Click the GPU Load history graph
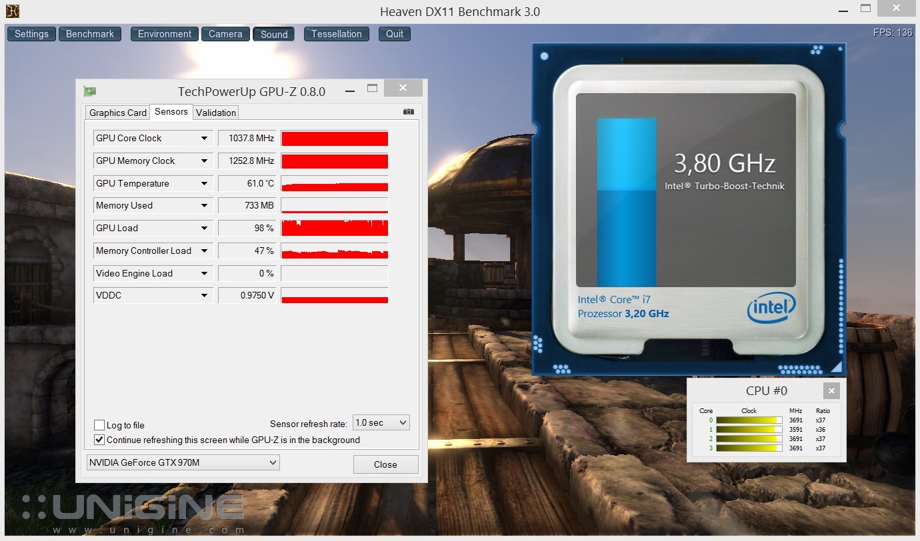The image size is (920, 541). (335, 228)
